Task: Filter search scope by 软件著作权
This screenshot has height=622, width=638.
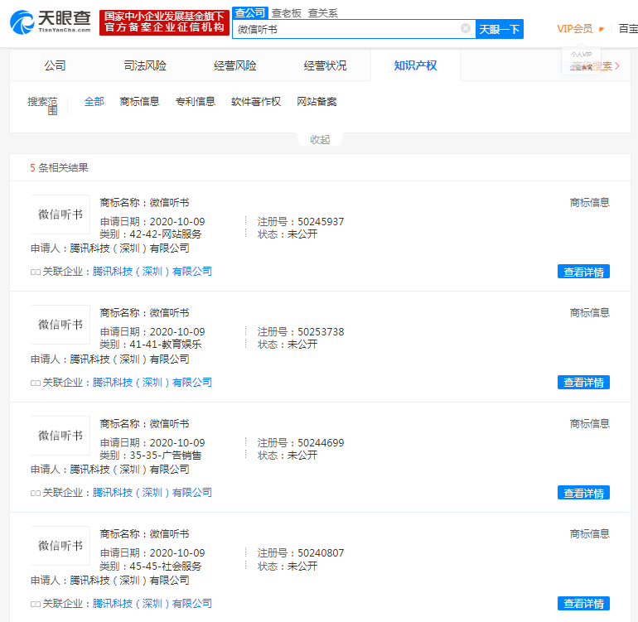Action: pyautogui.click(x=256, y=102)
